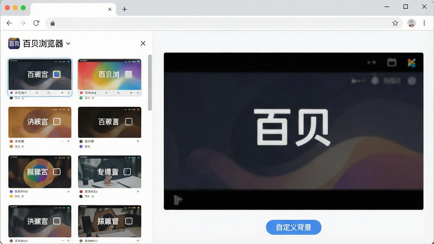Viewport: 434px width, 244px height.
Task: Tick the checkbox on the rainbow 百贝测 theme
Action: 128,74
